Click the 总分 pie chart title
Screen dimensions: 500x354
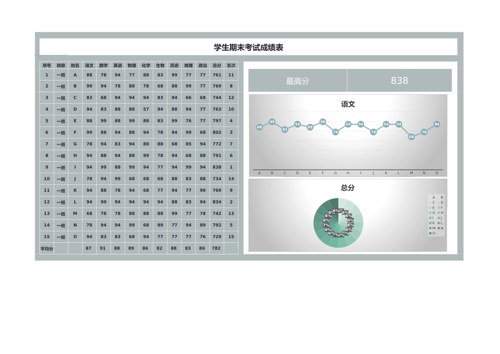[348, 188]
